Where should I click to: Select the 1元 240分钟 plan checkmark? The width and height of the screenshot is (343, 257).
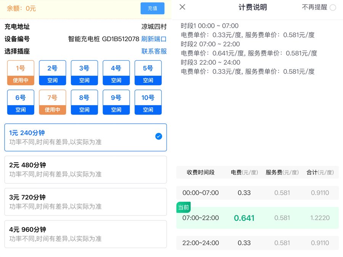pos(159,137)
